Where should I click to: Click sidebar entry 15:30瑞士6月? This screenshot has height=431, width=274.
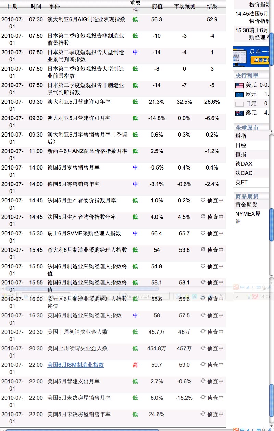252,34
